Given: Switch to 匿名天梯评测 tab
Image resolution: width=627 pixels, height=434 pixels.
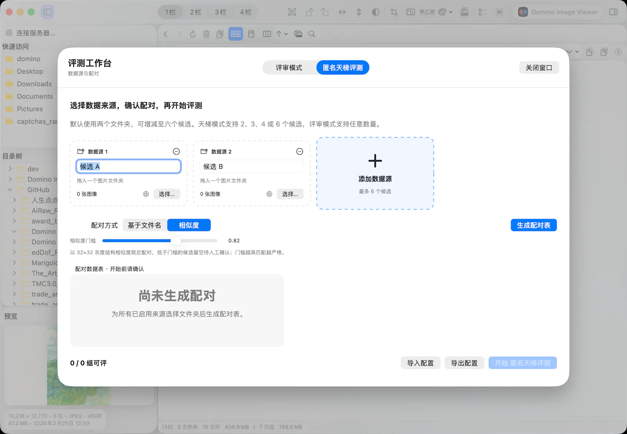Looking at the screenshot, I should point(343,68).
